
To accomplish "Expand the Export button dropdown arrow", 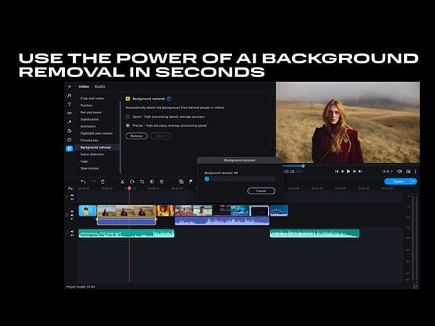I will click(x=414, y=181).
